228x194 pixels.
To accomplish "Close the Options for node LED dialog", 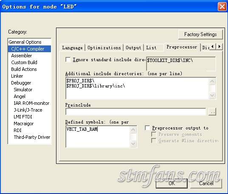I will [222, 7].
